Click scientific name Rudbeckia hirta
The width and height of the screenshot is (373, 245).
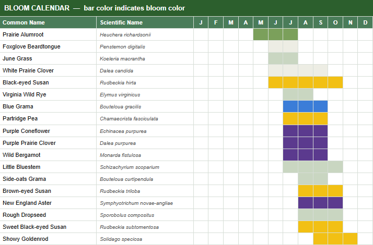pyautogui.click(x=118, y=83)
